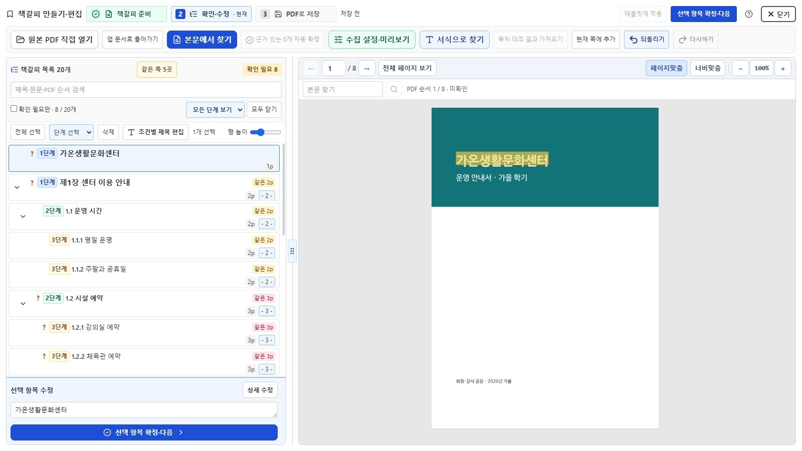Go to previous page with left arrow
This screenshot has width=802, height=451.
pos(311,69)
